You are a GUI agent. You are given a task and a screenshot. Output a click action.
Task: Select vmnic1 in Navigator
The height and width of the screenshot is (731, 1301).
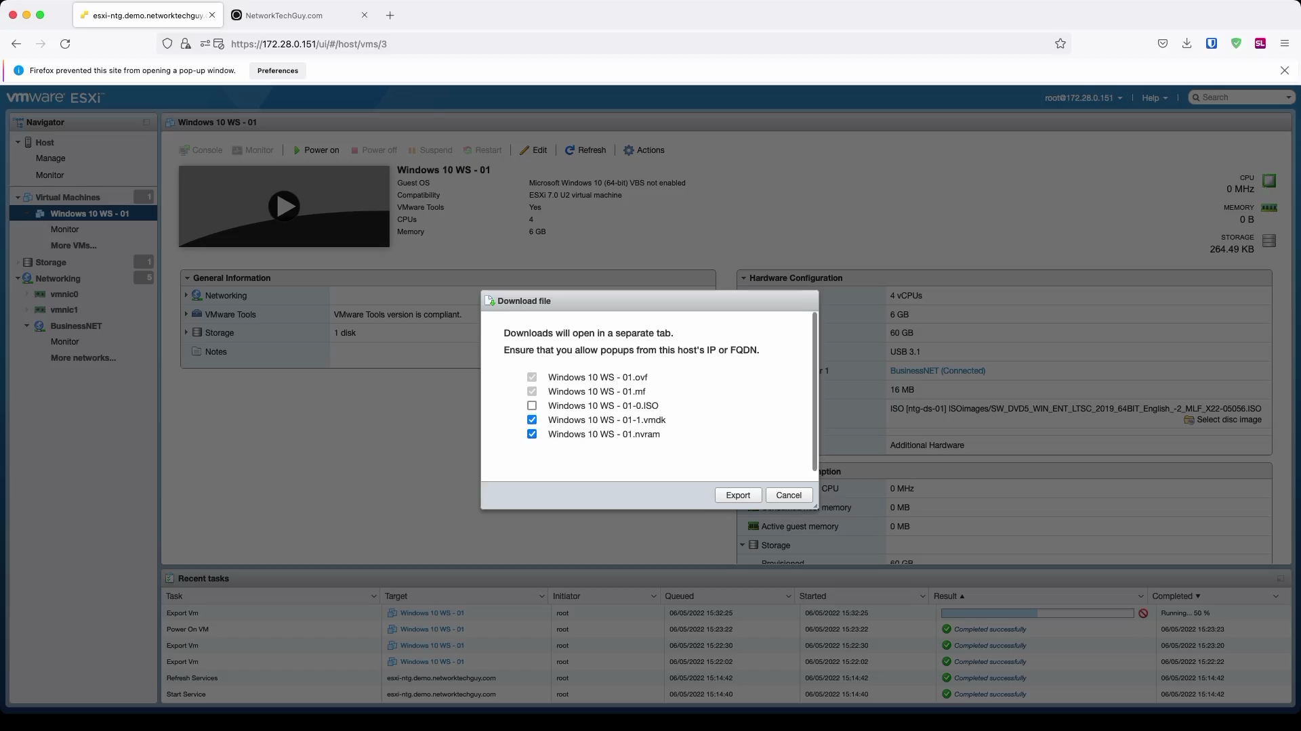point(64,310)
